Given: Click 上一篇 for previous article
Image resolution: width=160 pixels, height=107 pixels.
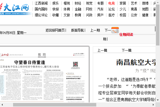Looking at the screenshot, I should [102, 50].
